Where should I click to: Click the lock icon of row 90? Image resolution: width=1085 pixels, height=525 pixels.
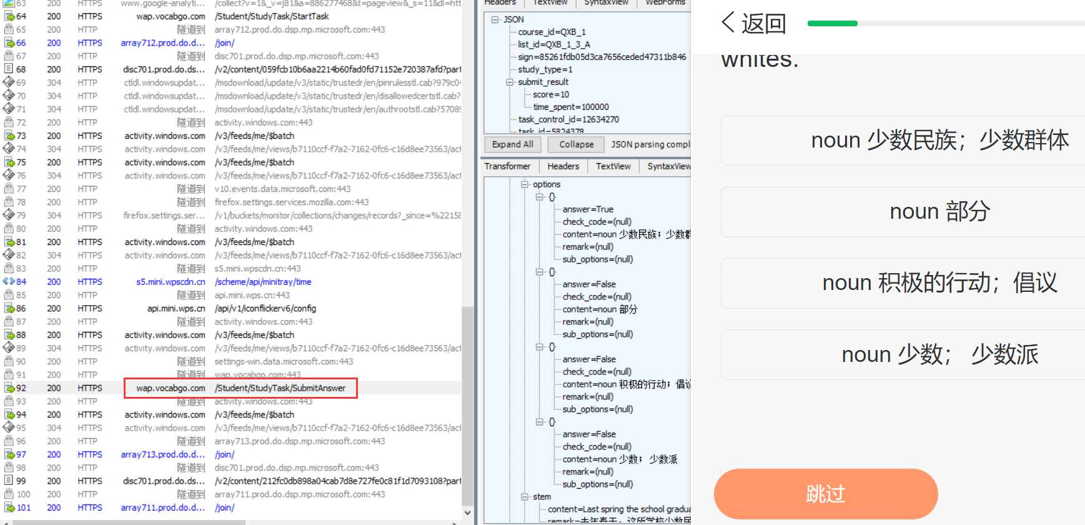[x=9, y=361]
